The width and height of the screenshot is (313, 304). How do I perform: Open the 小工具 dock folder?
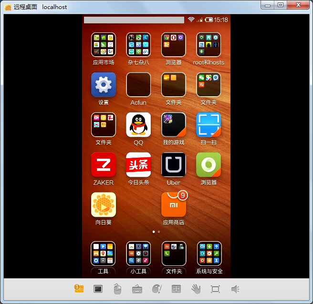138,253
